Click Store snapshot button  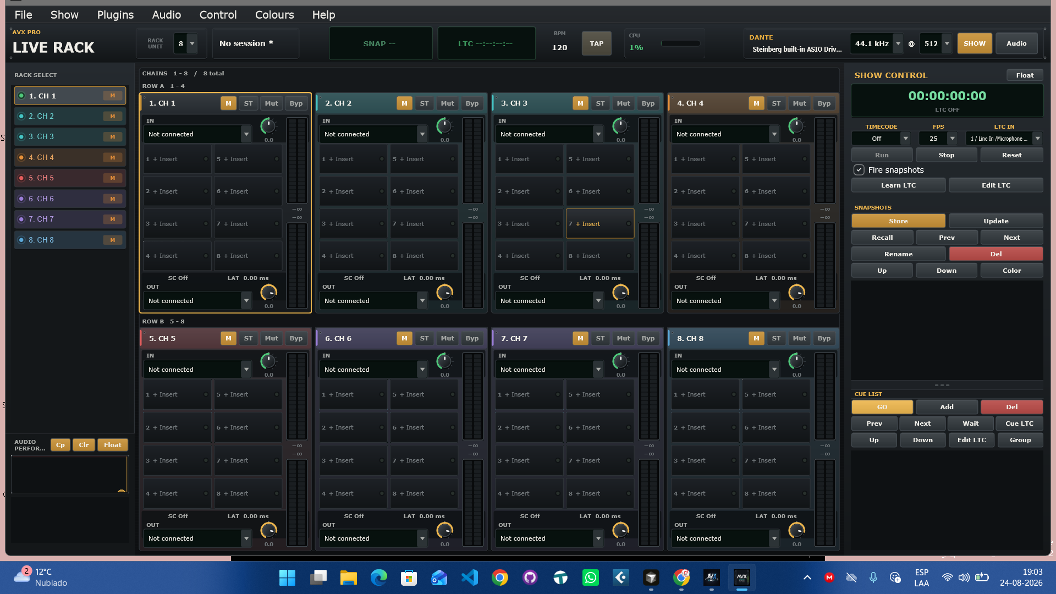(x=898, y=221)
